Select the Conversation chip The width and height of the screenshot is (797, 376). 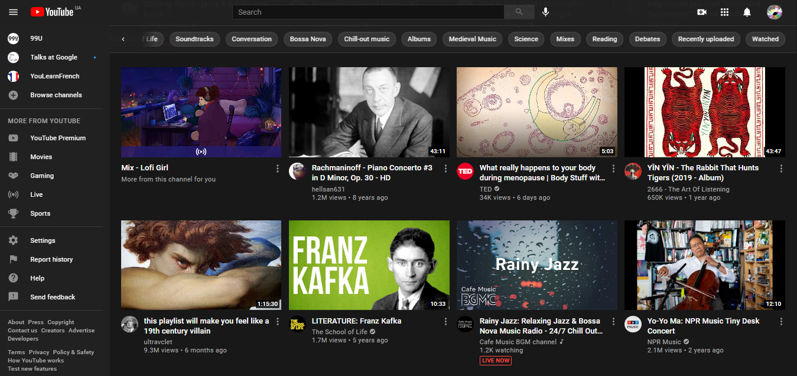252,39
